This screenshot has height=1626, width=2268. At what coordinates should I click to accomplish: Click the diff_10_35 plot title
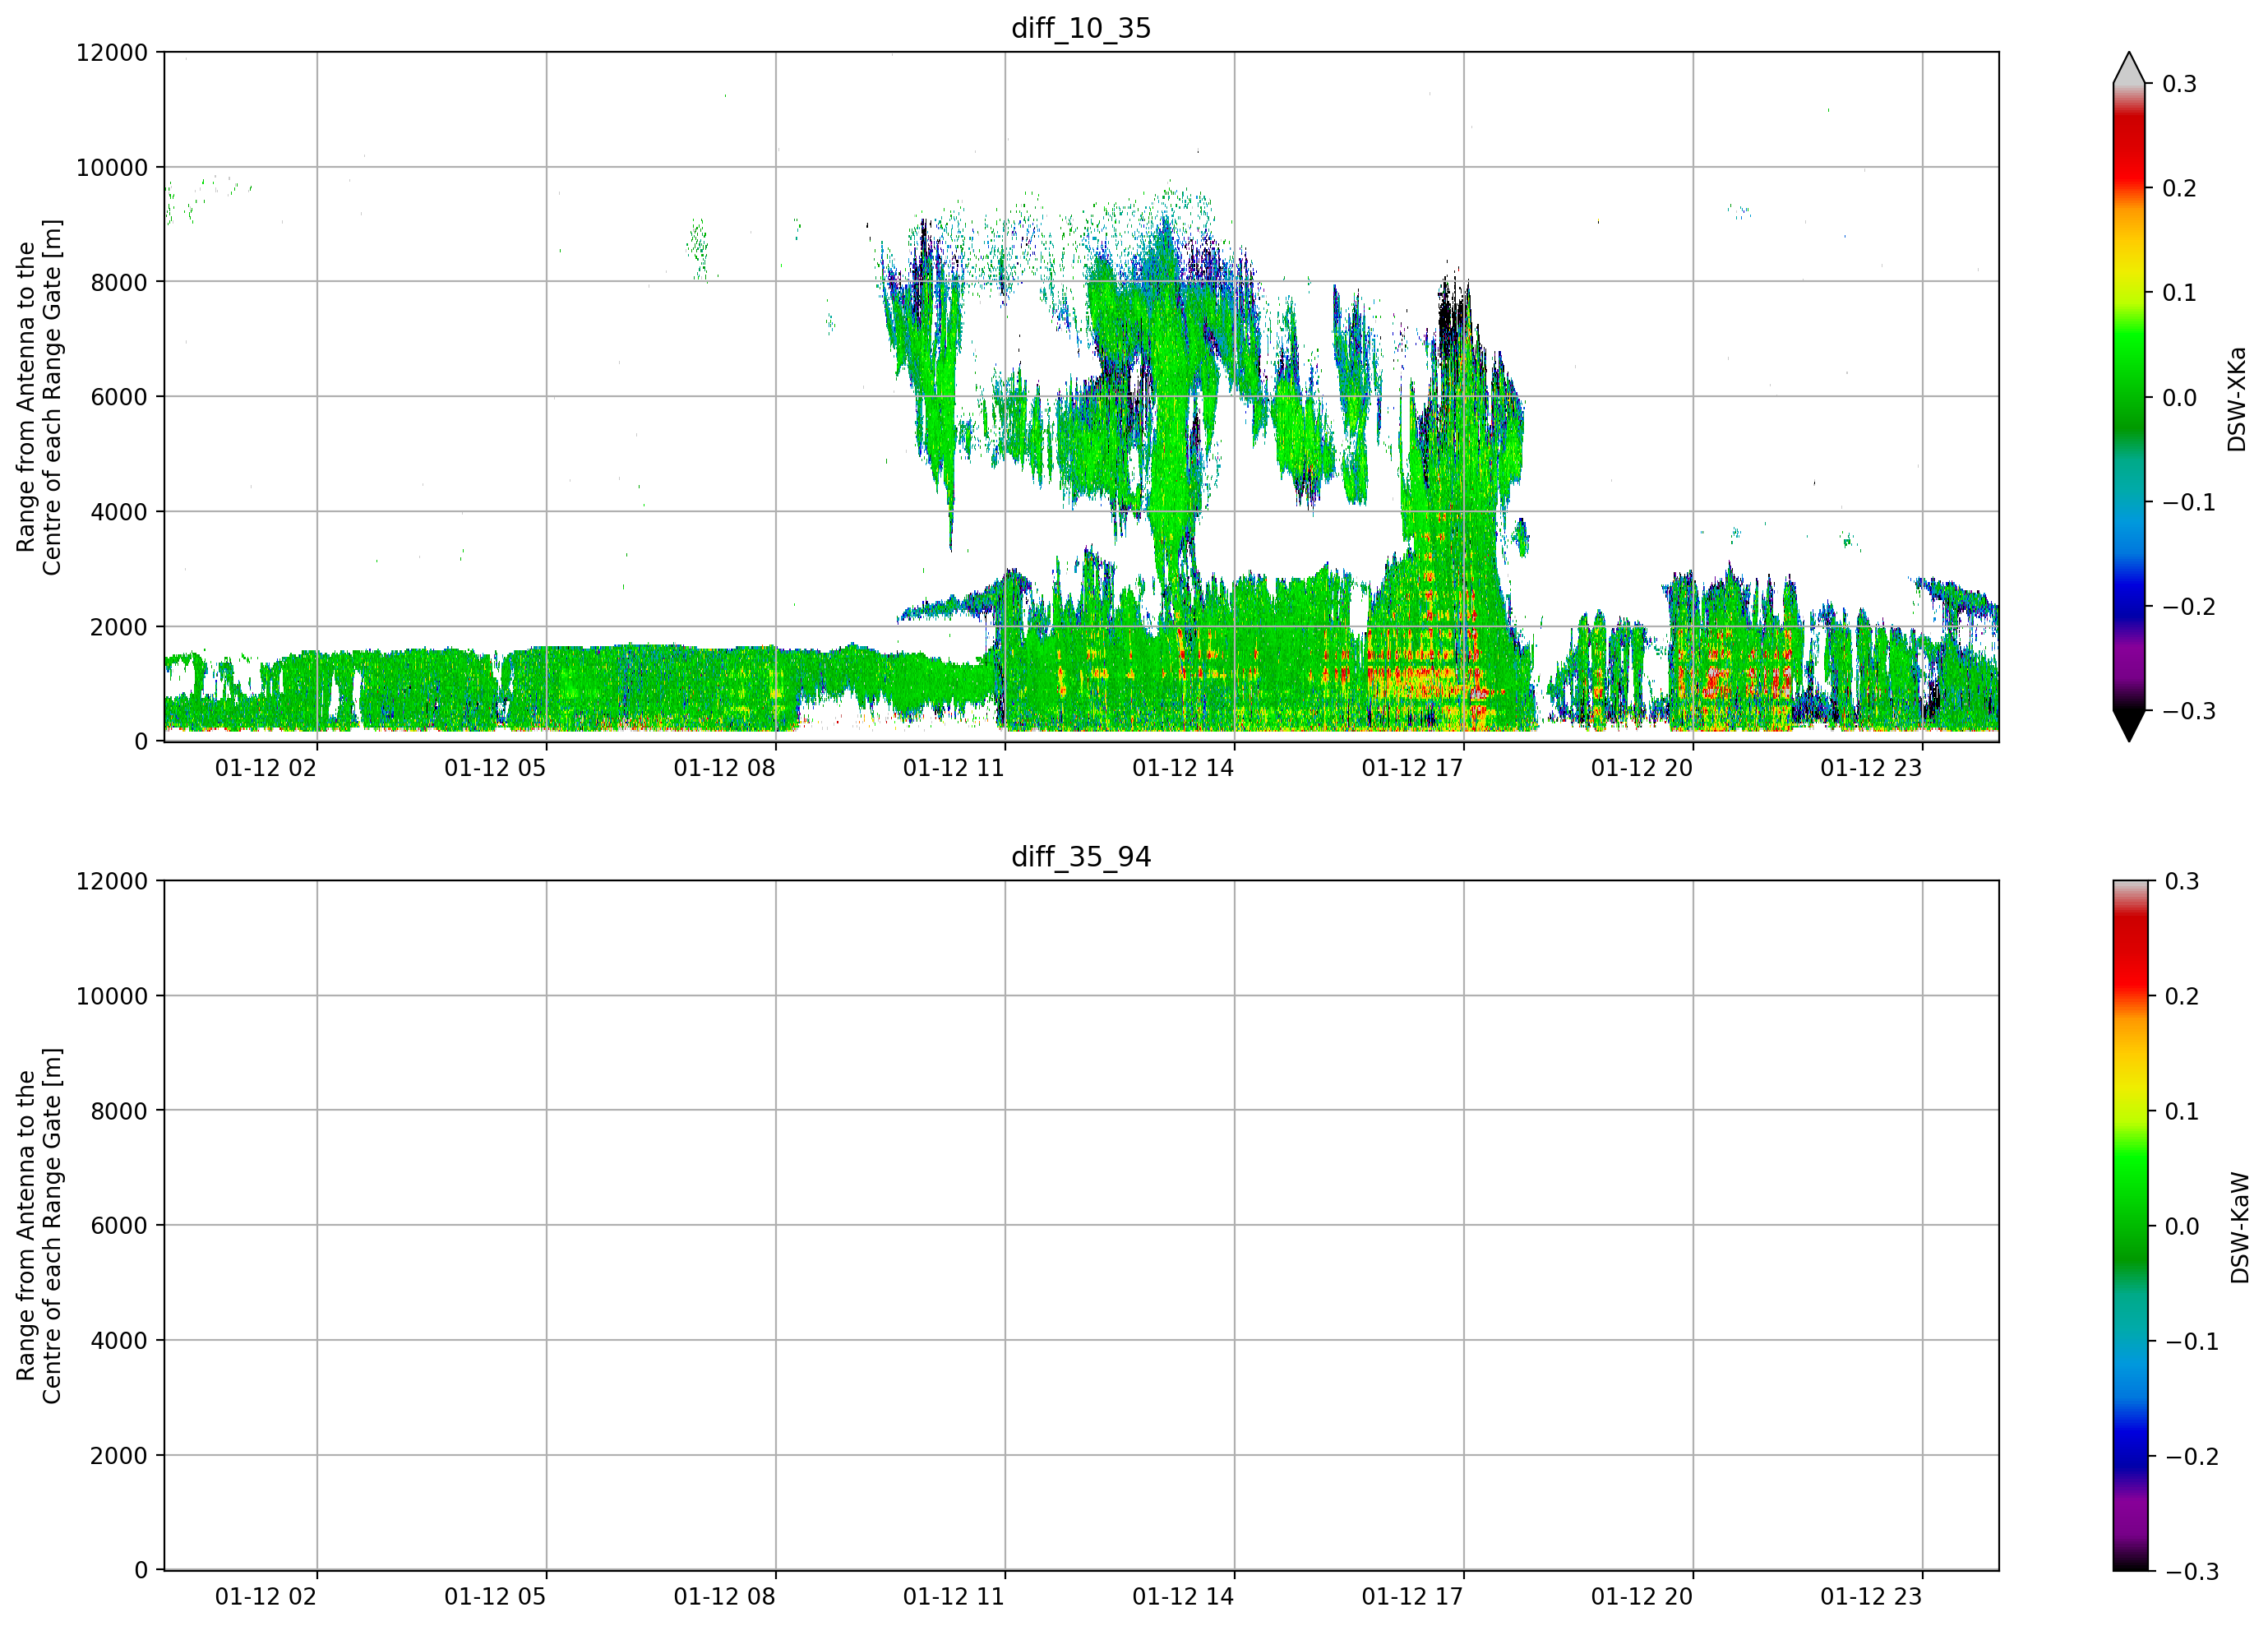pos(1081,28)
